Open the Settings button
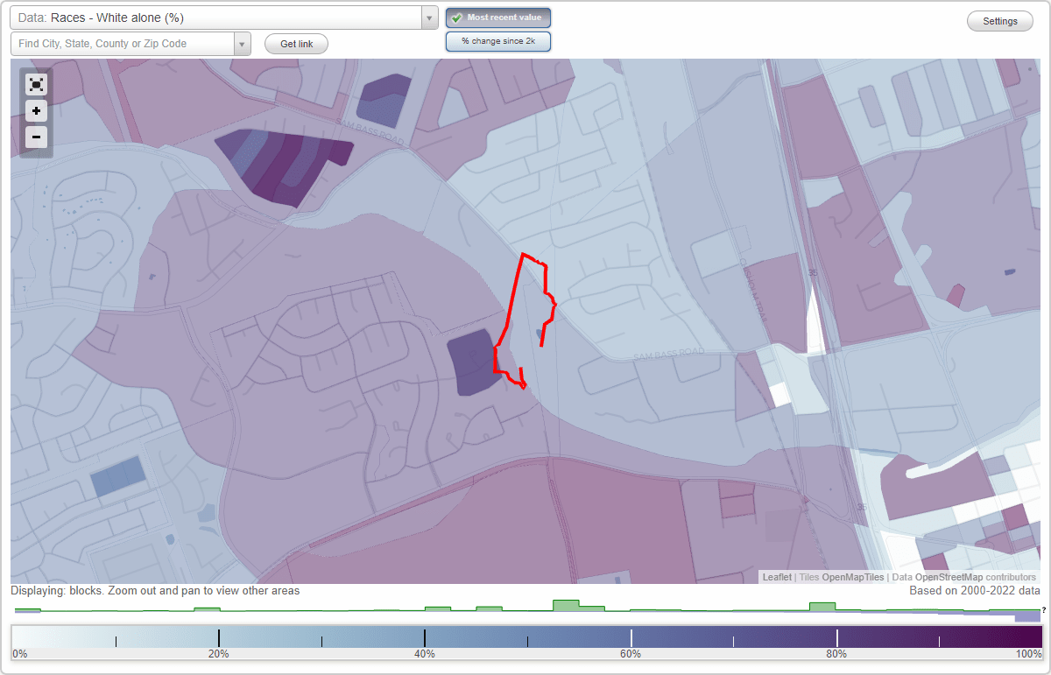The width and height of the screenshot is (1051, 675). click(x=1000, y=21)
